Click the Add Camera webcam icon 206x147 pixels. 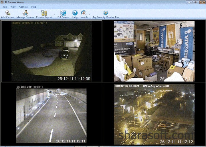coord(8,13)
